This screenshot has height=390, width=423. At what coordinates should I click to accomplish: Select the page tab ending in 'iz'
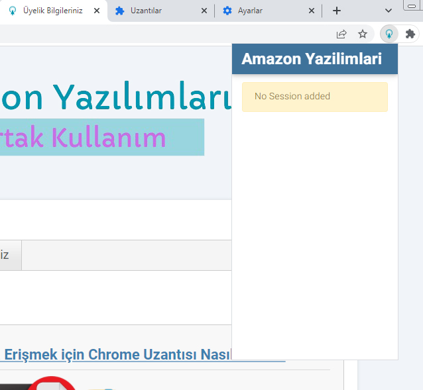click(x=10, y=255)
